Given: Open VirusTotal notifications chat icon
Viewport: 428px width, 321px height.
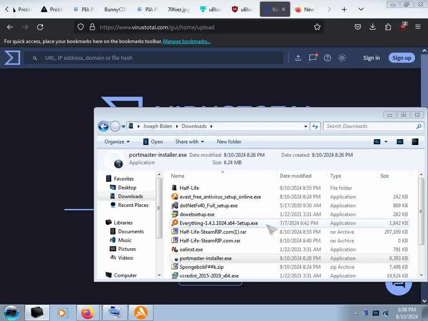Looking at the screenshot, I should 313,58.
